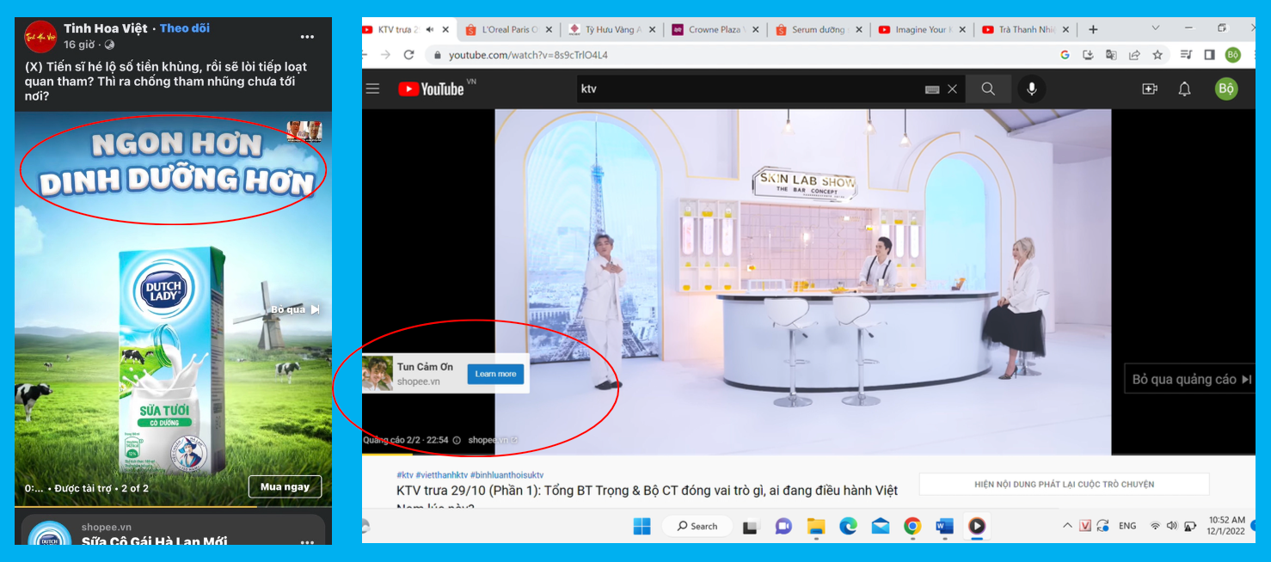Clear the YouTube search box text
The image size is (1271, 562).
pyautogui.click(x=952, y=89)
